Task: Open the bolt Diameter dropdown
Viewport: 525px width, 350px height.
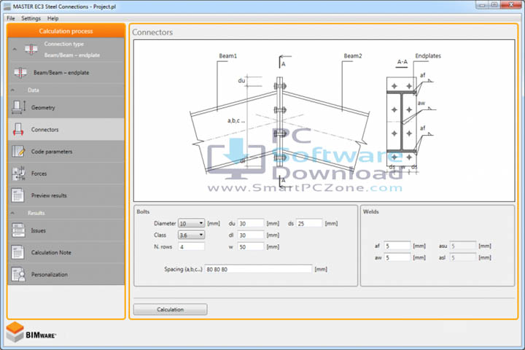Action: pos(191,223)
